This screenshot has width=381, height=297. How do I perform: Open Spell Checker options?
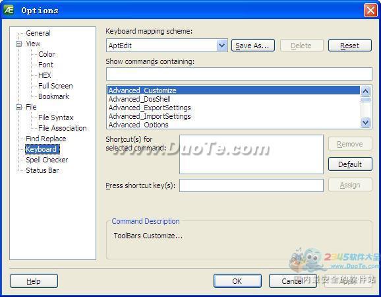47,160
